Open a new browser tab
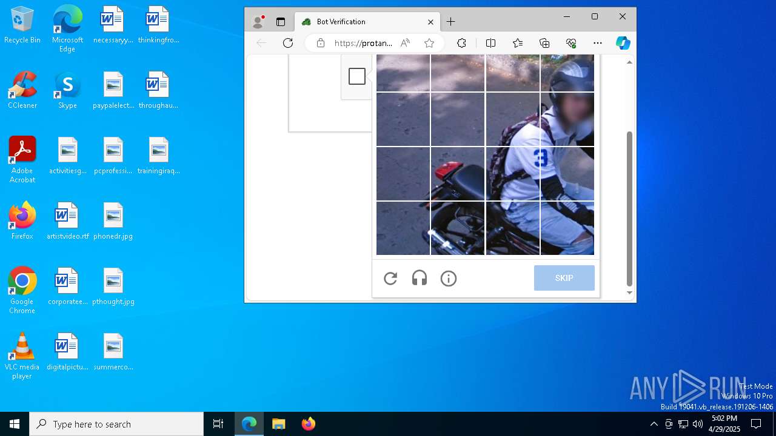This screenshot has width=776, height=436. (450, 22)
